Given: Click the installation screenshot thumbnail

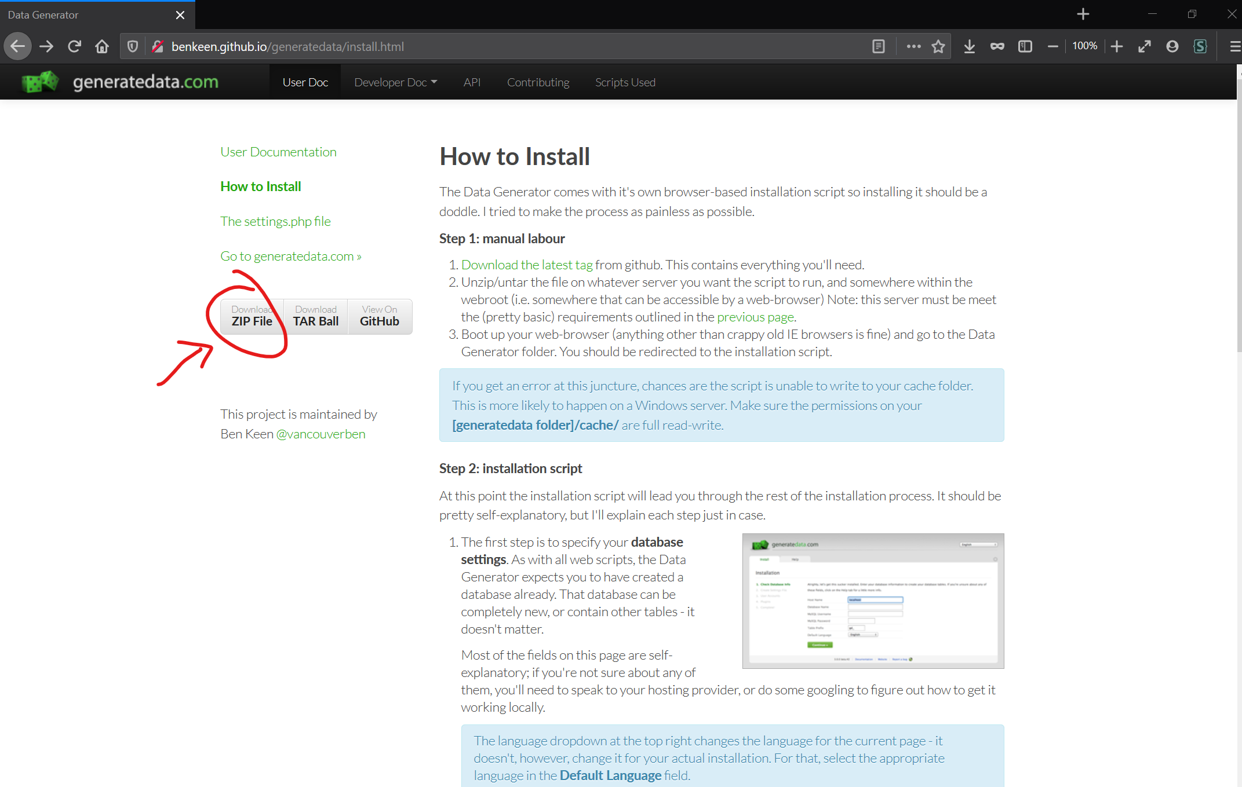Looking at the screenshot, I should (x=872, y=601).
